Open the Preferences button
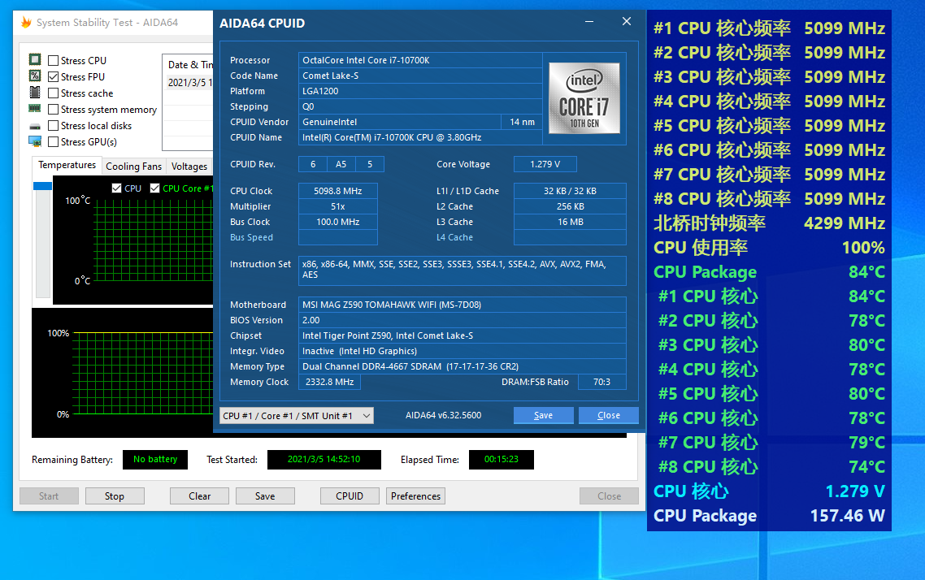 tap(415, 496)
